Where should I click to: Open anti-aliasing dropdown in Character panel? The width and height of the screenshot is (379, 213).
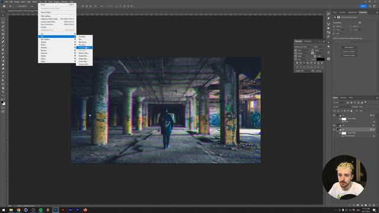tap(320, 71)
